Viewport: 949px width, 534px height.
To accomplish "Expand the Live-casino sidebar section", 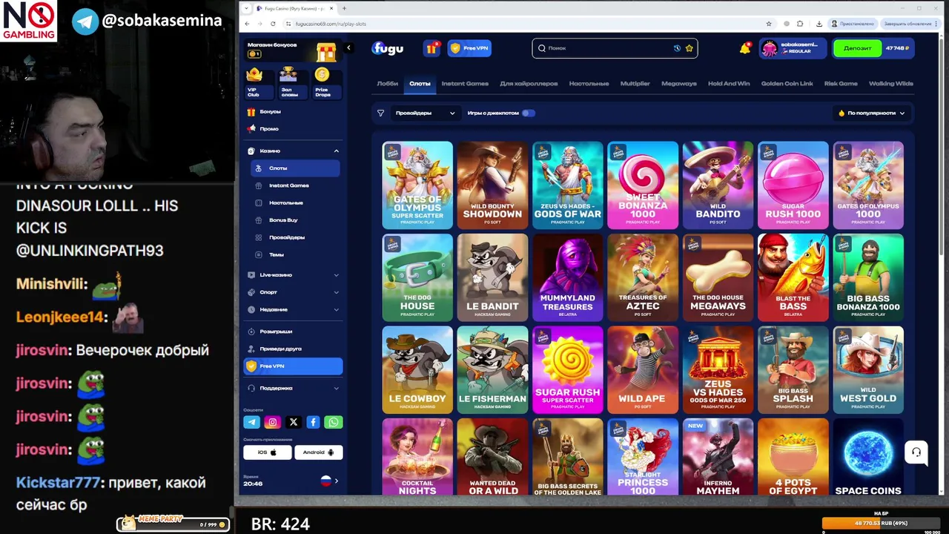I will coord(294,275).
